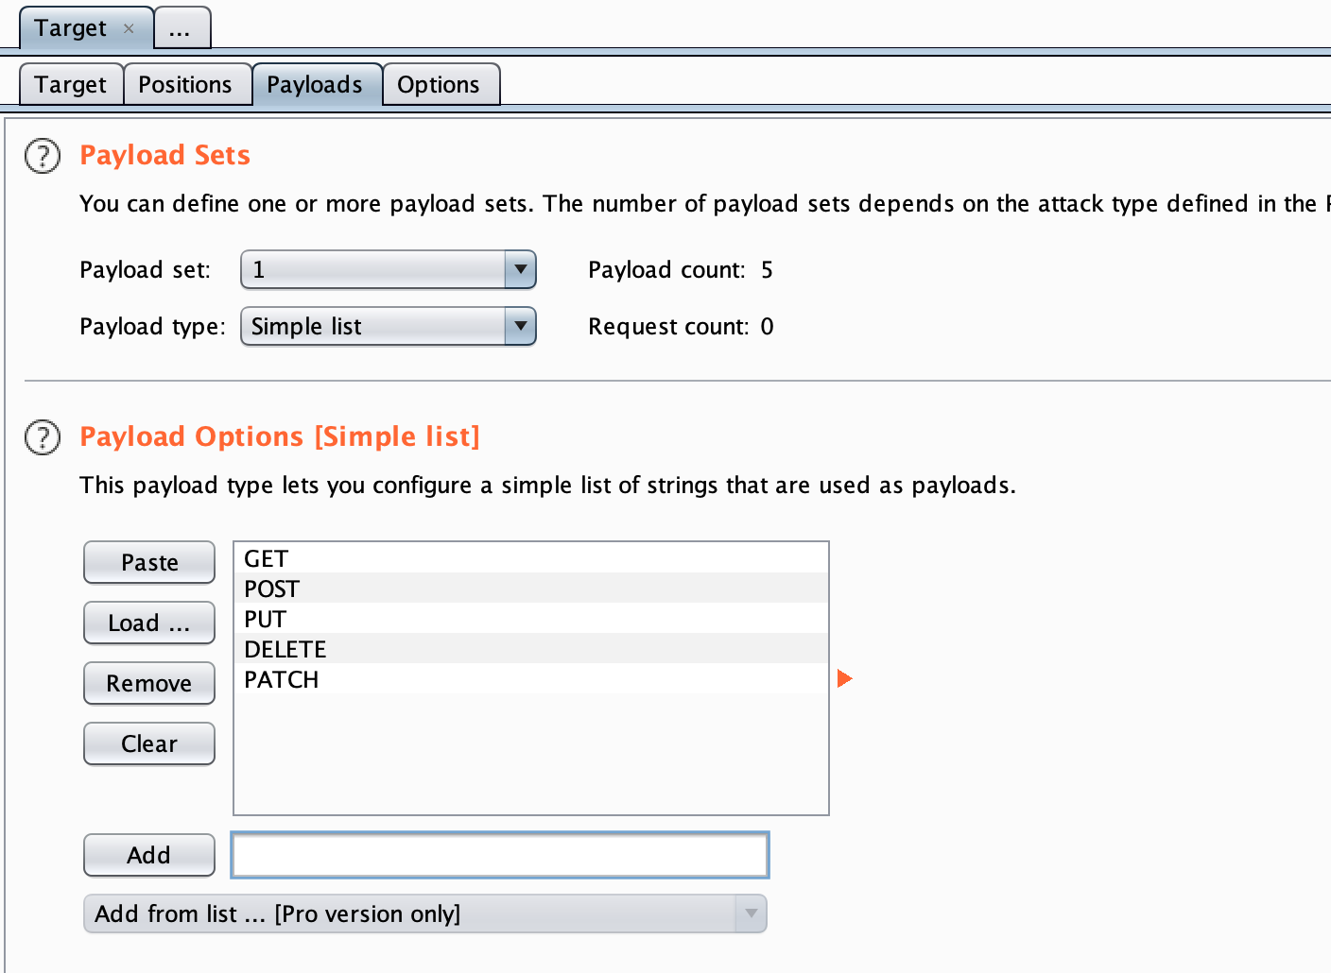This screenshot has height=973, width=1331.
Task: Click the Add from list dropdown arrow
Action: 750,913
